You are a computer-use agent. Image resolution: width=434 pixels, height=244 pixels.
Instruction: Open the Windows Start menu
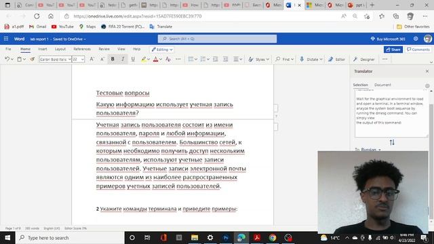tap(7, 238)
